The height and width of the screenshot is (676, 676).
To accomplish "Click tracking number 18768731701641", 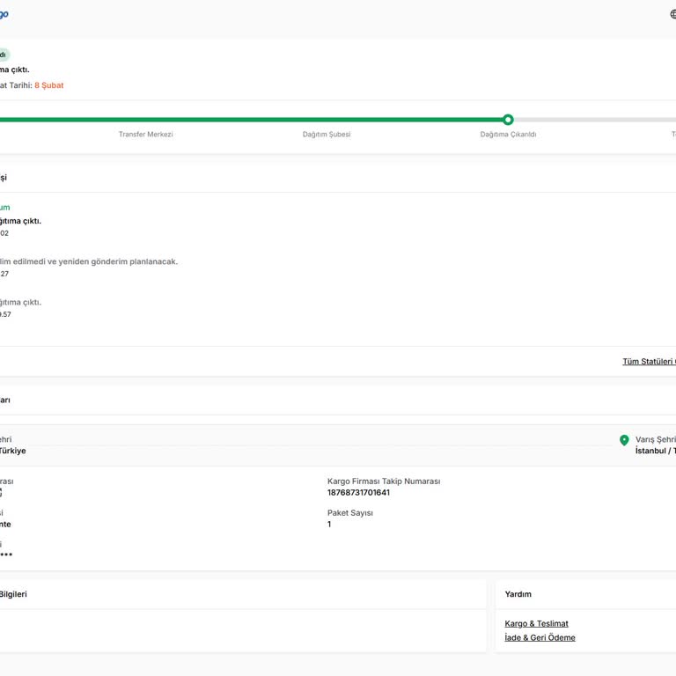I will pyautogui.click(x=358, y=492).
